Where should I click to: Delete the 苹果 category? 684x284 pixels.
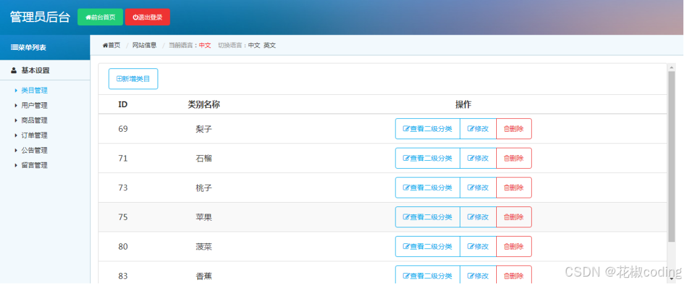(x=514, y=217)
